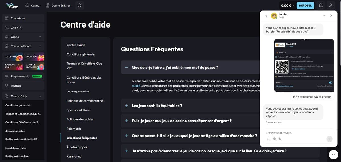Open the Lucky Spin tile
This screenshot has height=162, width=341.
point(13,56)
